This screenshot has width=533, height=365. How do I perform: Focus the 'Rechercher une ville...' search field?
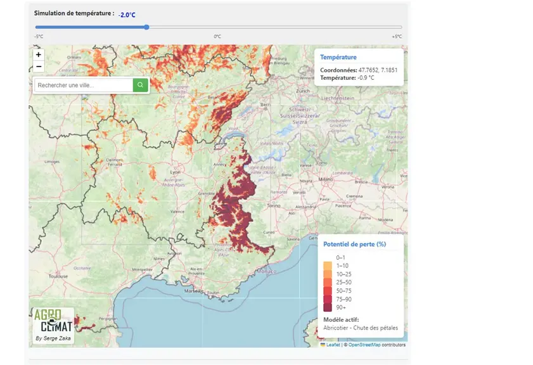(84, 85)
